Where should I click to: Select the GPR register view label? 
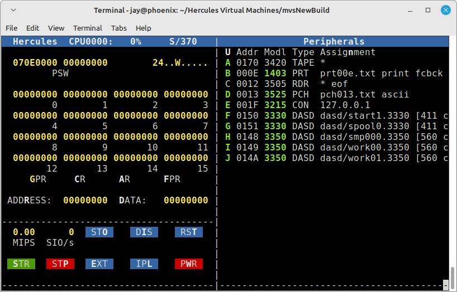click(x=38, y=179)
